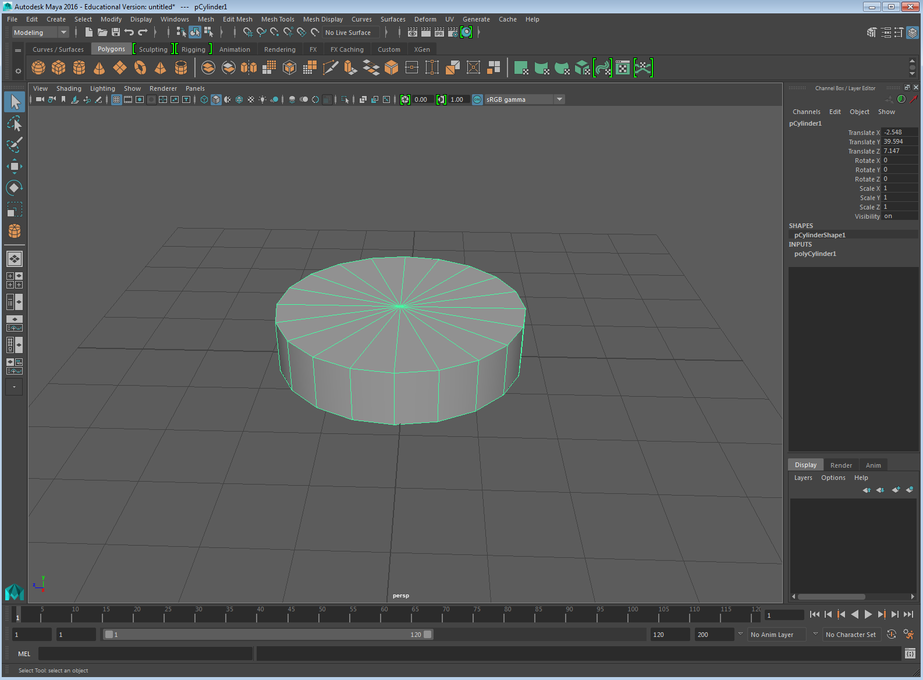This screenshot has width=923, height=680.
Task: Toggle textured display in viewport
Action: pyautogui.click(x=251, y=99)
